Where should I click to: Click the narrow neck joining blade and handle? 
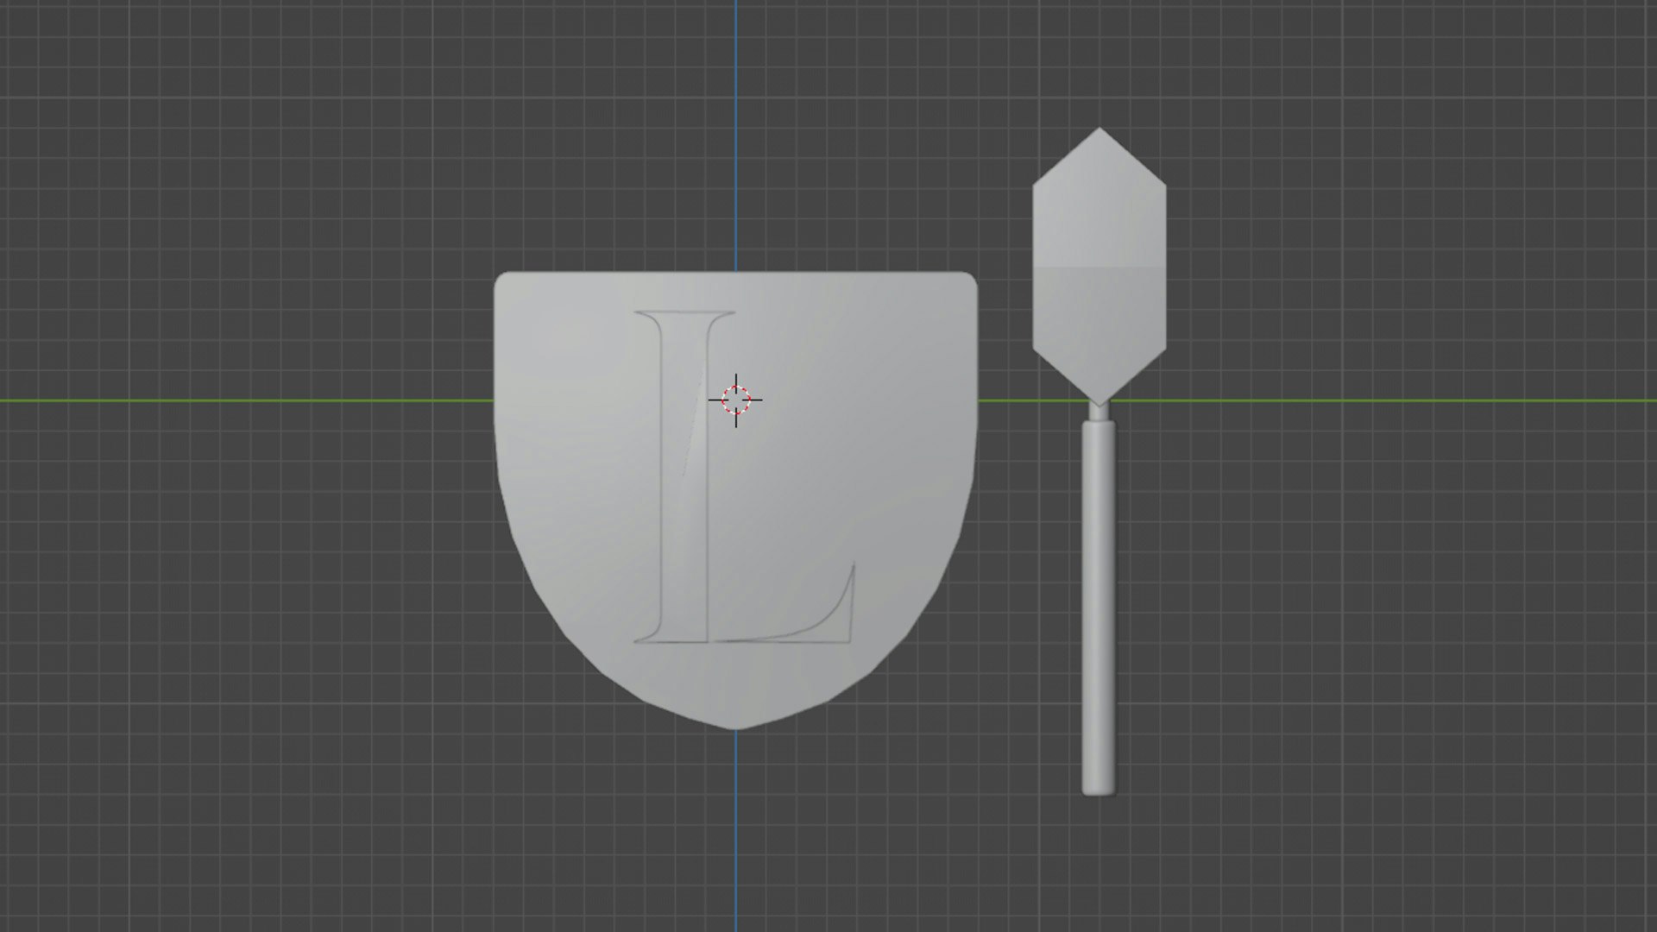pos(1097,412)
